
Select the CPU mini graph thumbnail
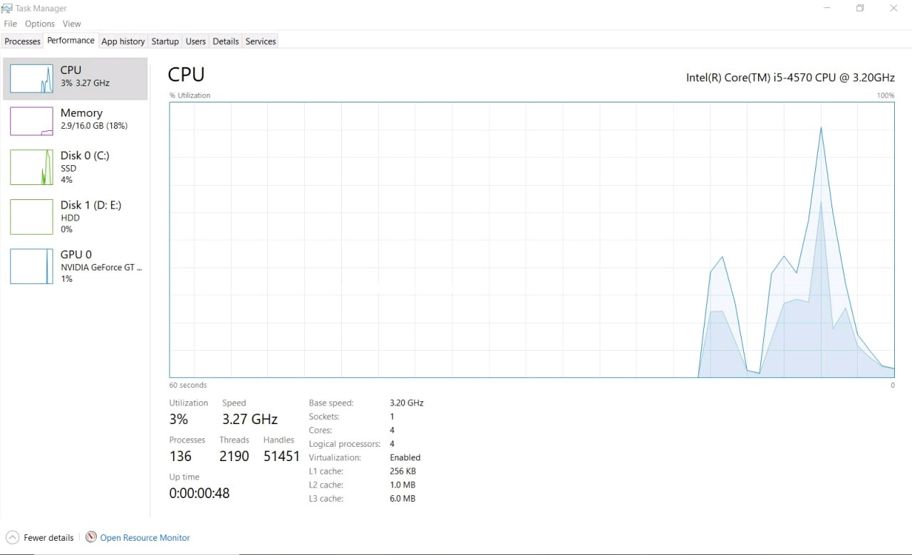(31, 78)
